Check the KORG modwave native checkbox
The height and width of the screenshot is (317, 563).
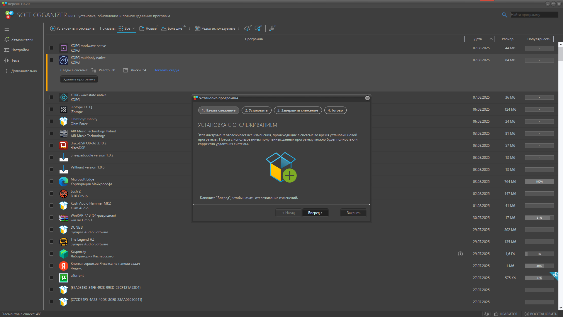(x=51, y=48)
